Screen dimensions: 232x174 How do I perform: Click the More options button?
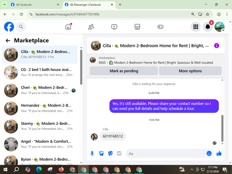tap(190, 71)
